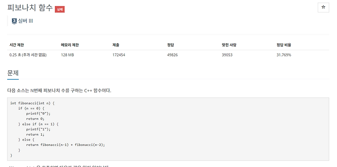The height and width of the screenshot is (167, 337).
Task: Click the 피보나치 함수 problem title
Action: click(x=30, y=8)
